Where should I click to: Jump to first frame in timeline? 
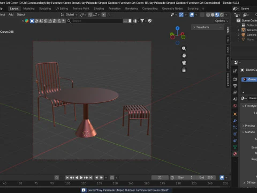pos(67,177)
